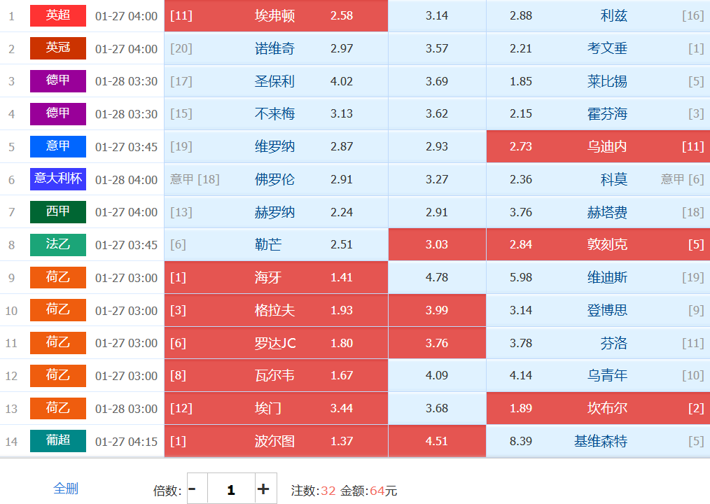This screenshot has width=710, height=504.
Task: Click the 西甲 league tag
Action: tap(58, 212)
